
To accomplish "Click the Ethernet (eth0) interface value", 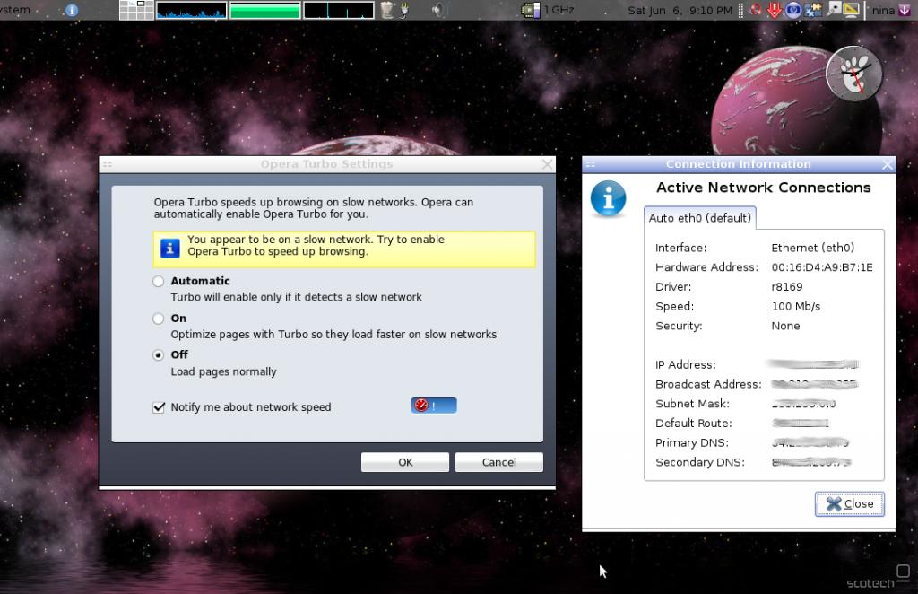I will pos(812,248).
